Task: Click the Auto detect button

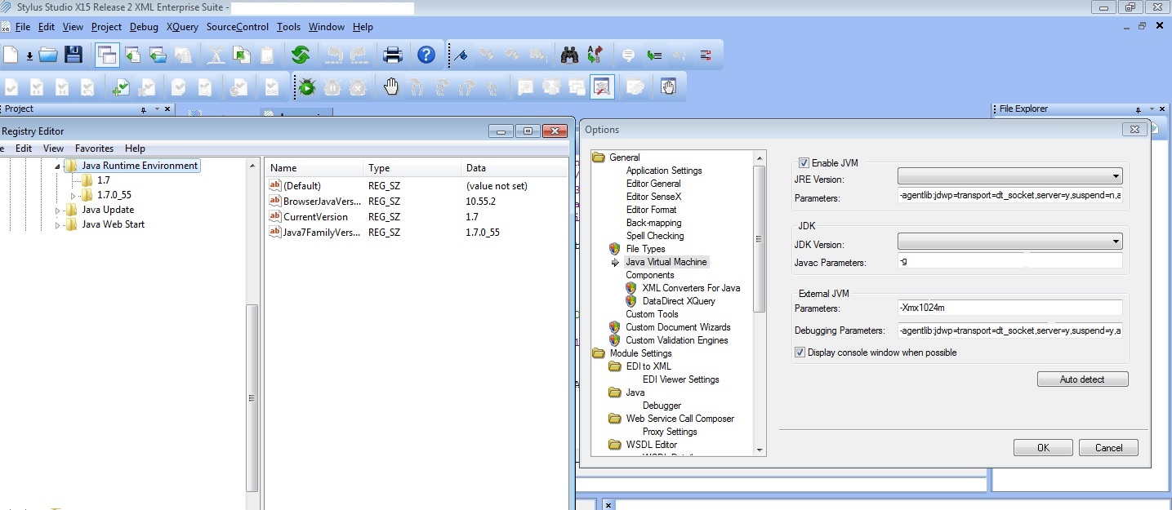Action: 1082,379
